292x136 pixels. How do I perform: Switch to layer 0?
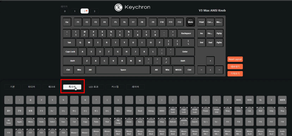[x=65, y=11]
